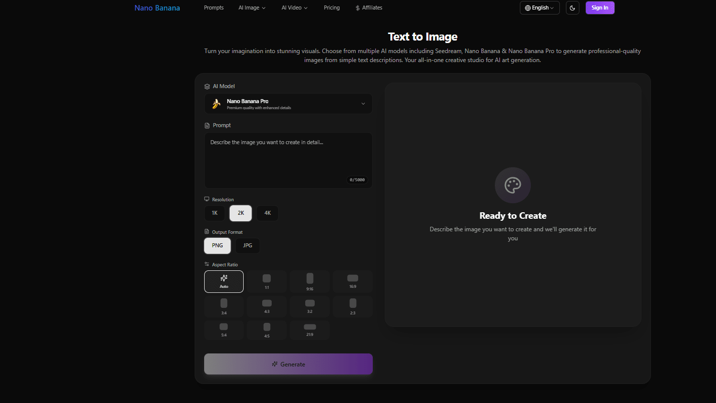Click the Generate button

point(288,364)
